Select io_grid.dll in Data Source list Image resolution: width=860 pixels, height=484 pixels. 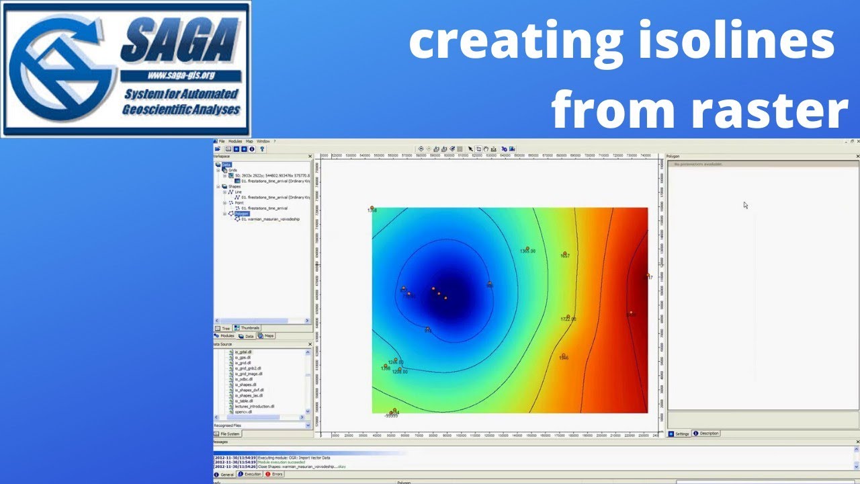[243, 363]
